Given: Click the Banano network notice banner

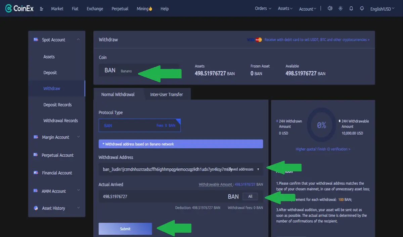Looking at the screenshot, I should [x=181, y=144].
